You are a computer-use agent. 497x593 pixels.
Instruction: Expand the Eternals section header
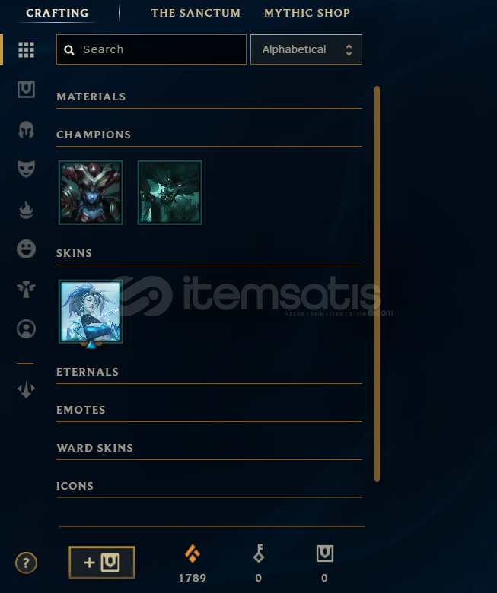tap(209, 372)
